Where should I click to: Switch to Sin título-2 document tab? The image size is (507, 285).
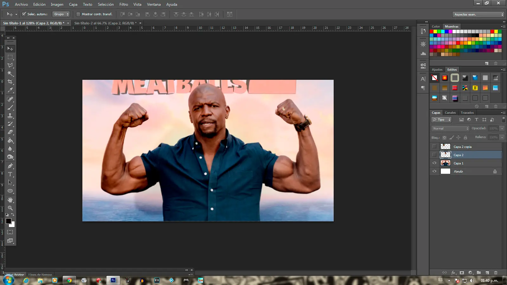tap(105, 23)
